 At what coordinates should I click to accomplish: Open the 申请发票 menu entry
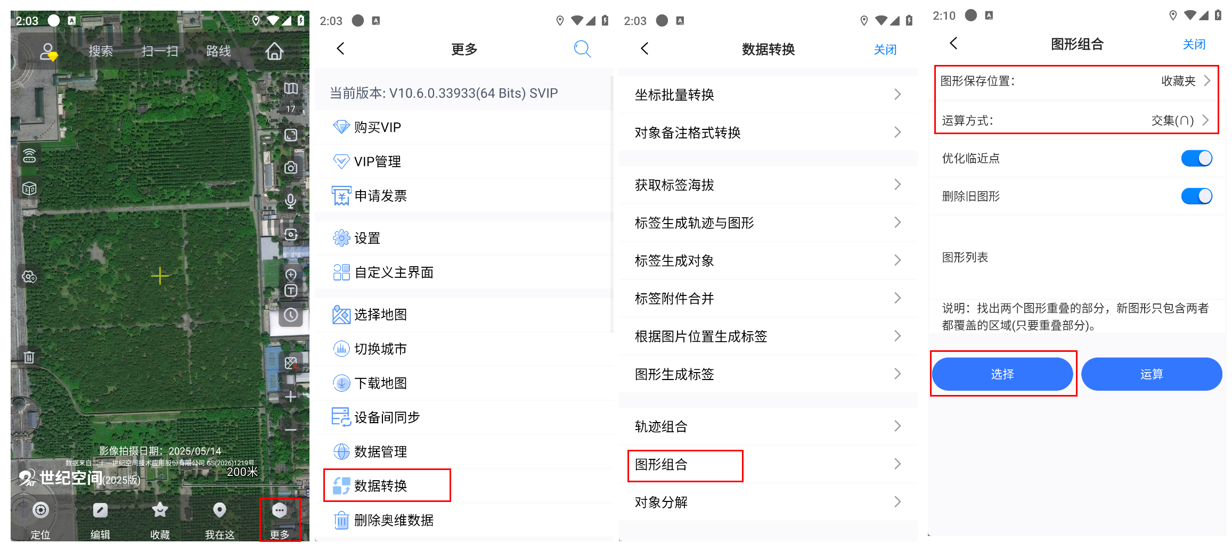[x=464, y=195]
